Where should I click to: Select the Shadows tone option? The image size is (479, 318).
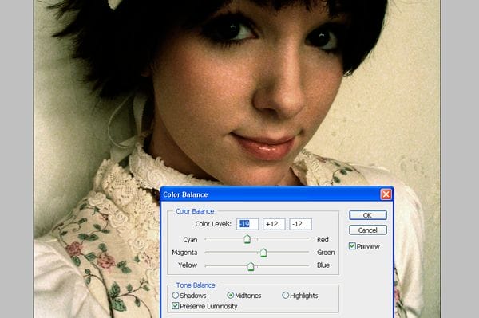pyautogui.click(x=176, y=295)
